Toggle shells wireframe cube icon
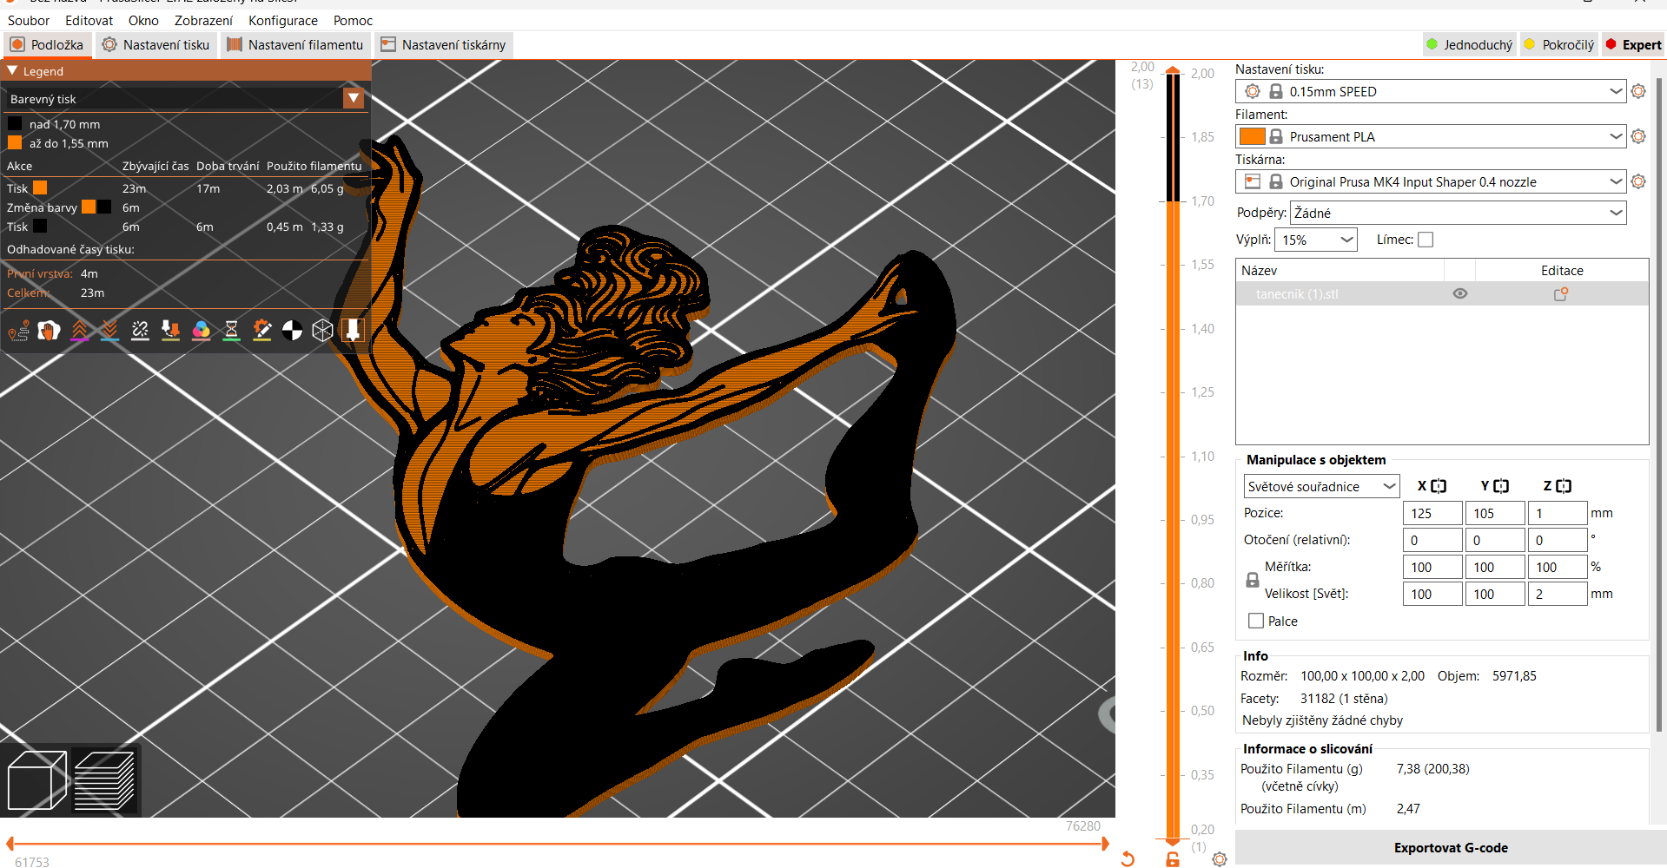The height and width of the screenshot is (868, 1667). (323, 331)
